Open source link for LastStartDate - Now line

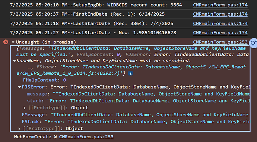click(x=220, y=33)
